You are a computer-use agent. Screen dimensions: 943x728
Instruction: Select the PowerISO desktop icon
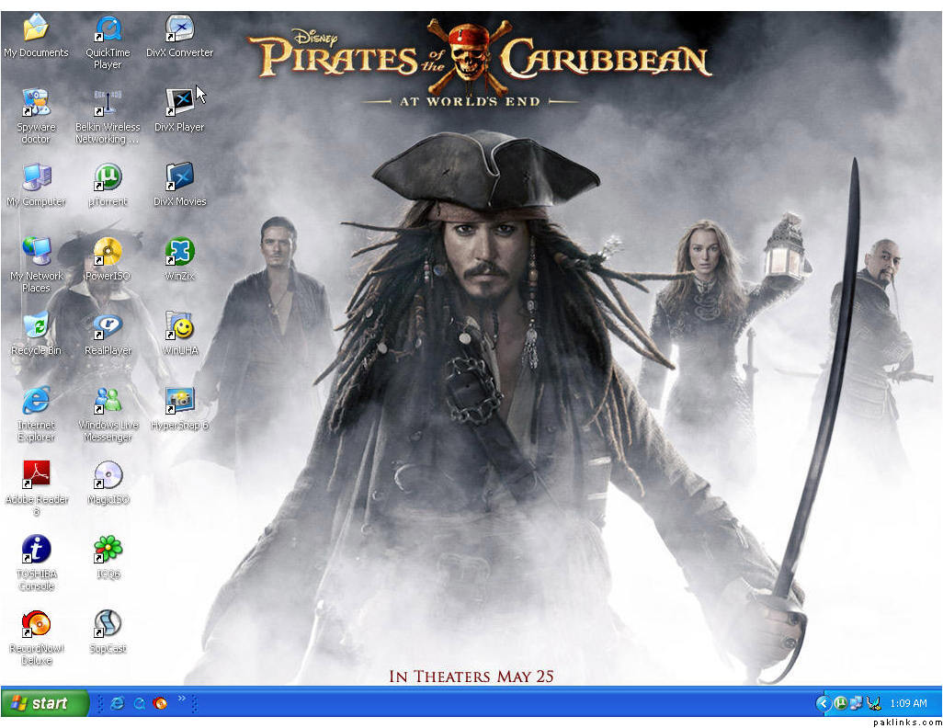click(x=108, y=252)
